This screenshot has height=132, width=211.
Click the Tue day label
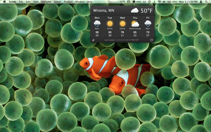click(x=110, y=18)
